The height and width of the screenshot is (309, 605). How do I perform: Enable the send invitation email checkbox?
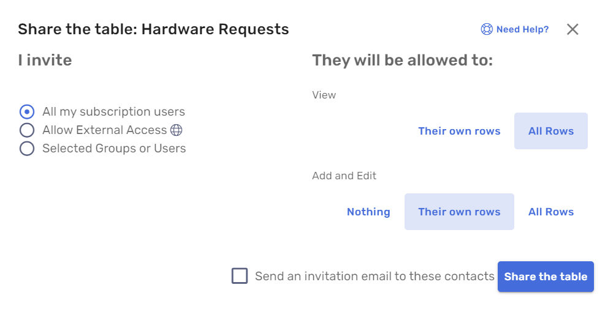(x=240, y=276)
